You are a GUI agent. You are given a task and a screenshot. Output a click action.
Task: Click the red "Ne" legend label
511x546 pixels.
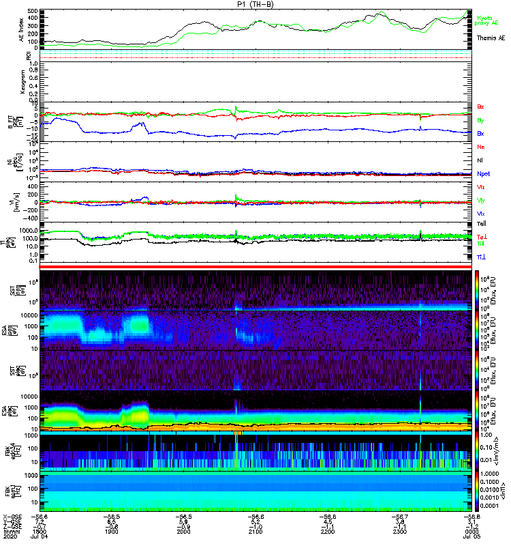tap(480, 147)
